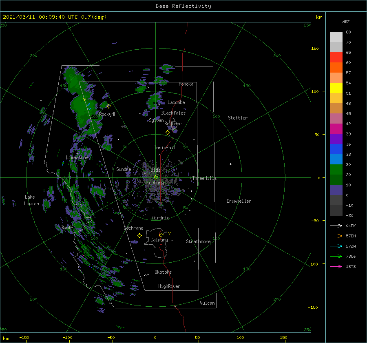The height and width of the screenshot is (343, 367).
Task: Click the white asterisk marker east of Innisfail
Action: pos(194,140)
